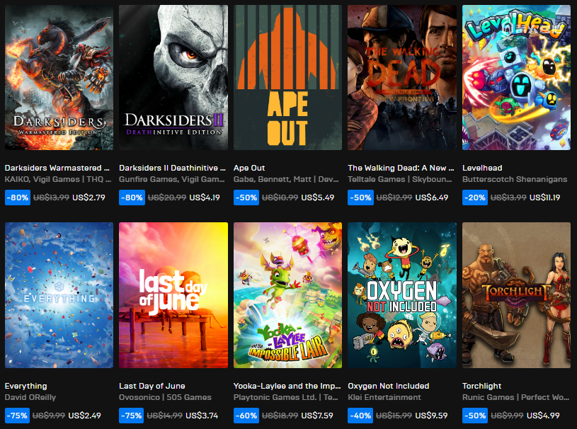
Task: Click the struck-through US$20.99 original price
Action: click(x=167, y=198)
